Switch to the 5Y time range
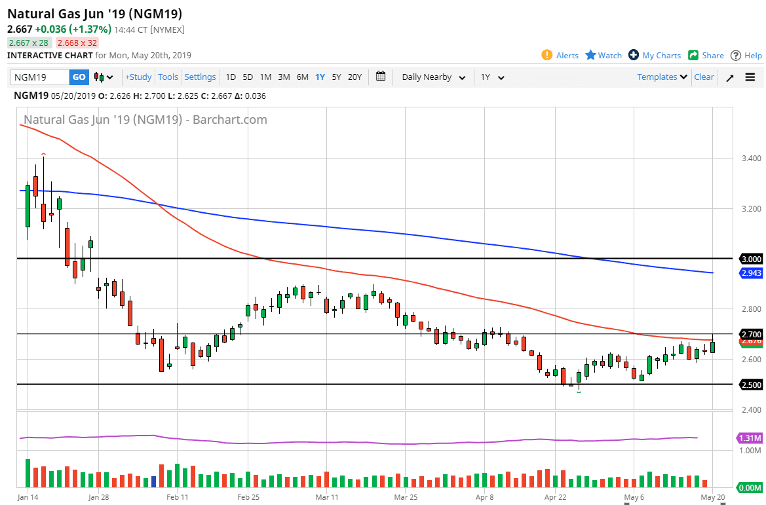 coord(336,77)
